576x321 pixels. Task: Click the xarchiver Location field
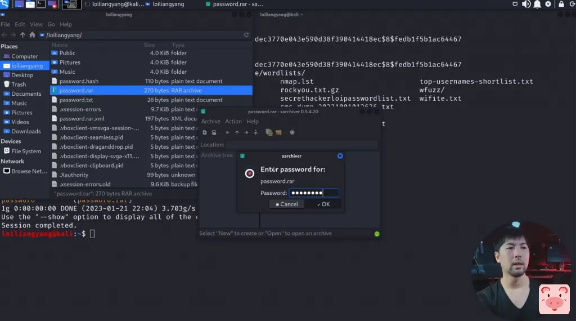pyautogui.click(x=302, y=145)
